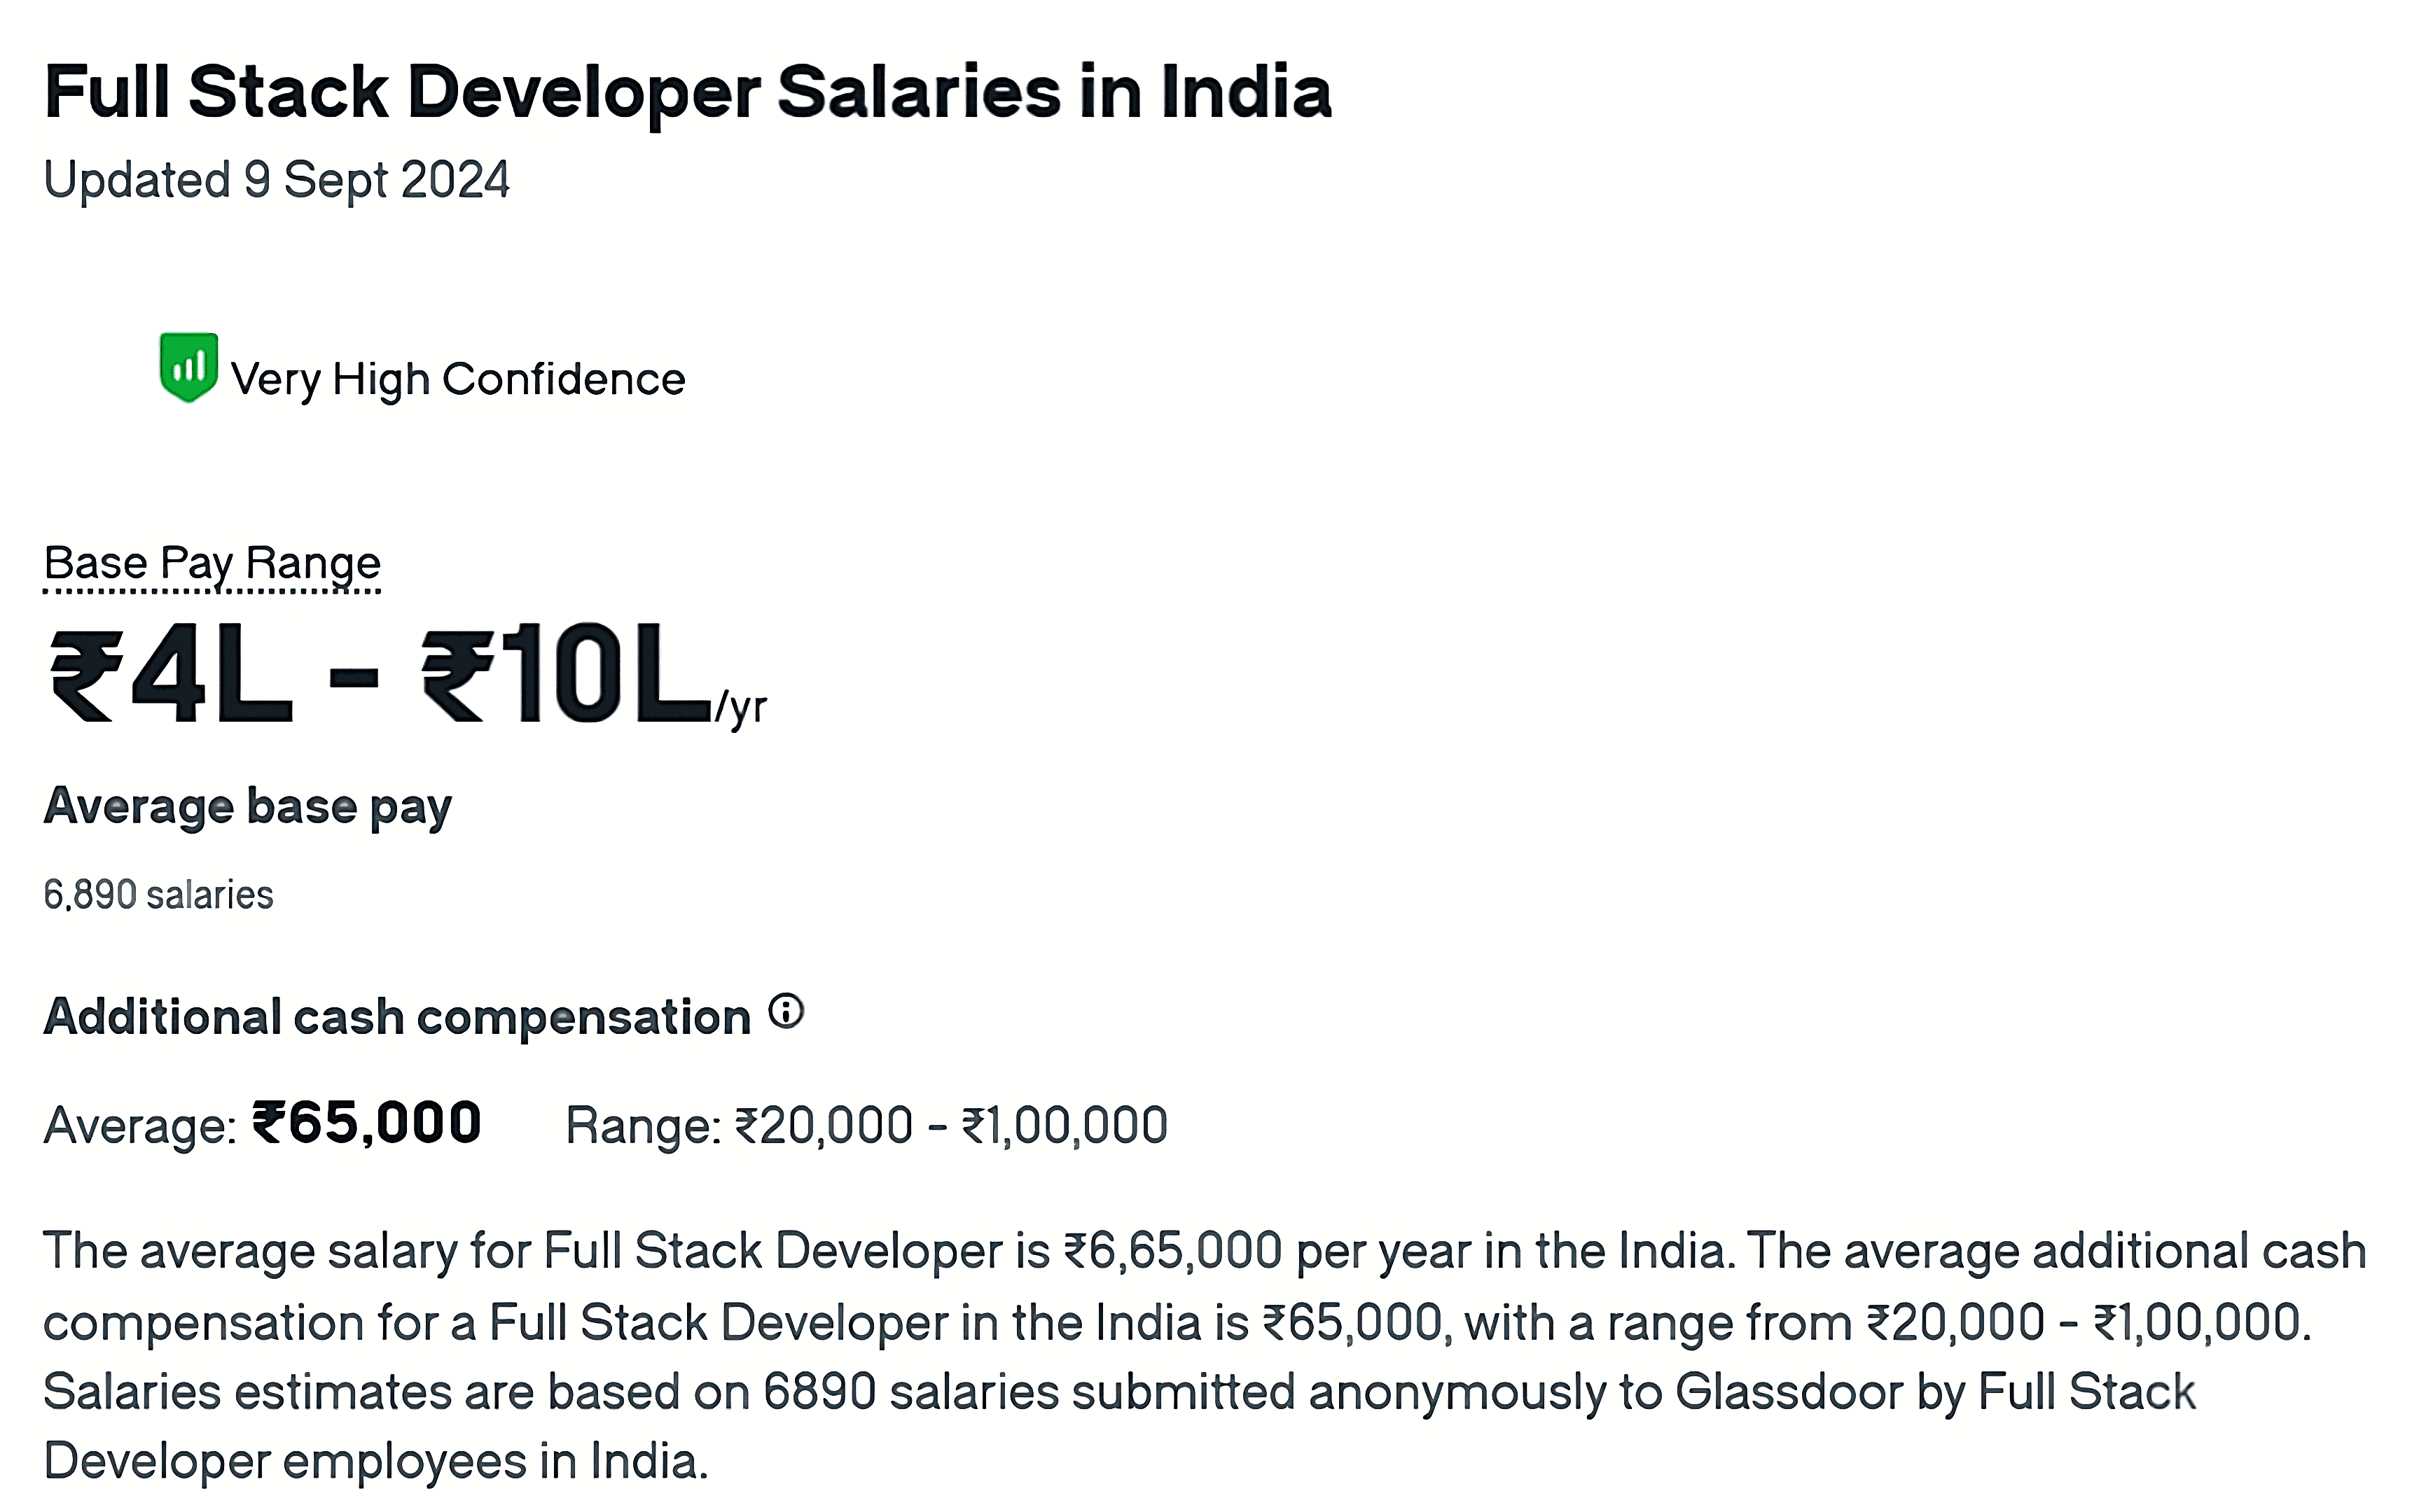Click ₹6,65,000 in the description paragraph
The width and height of the screenshot is (2433, 1512).
[1174, 1251]
